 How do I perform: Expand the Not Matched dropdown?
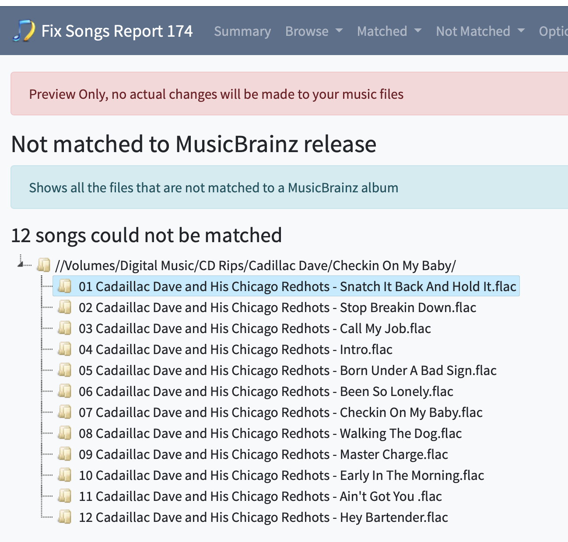tap(480, 31)
